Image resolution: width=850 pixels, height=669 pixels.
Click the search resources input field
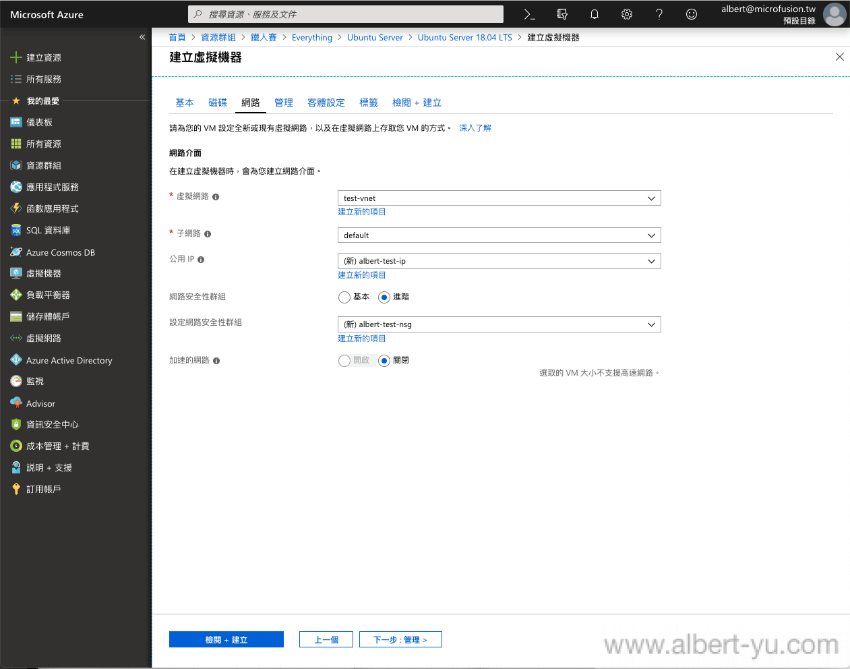(346, 14)
